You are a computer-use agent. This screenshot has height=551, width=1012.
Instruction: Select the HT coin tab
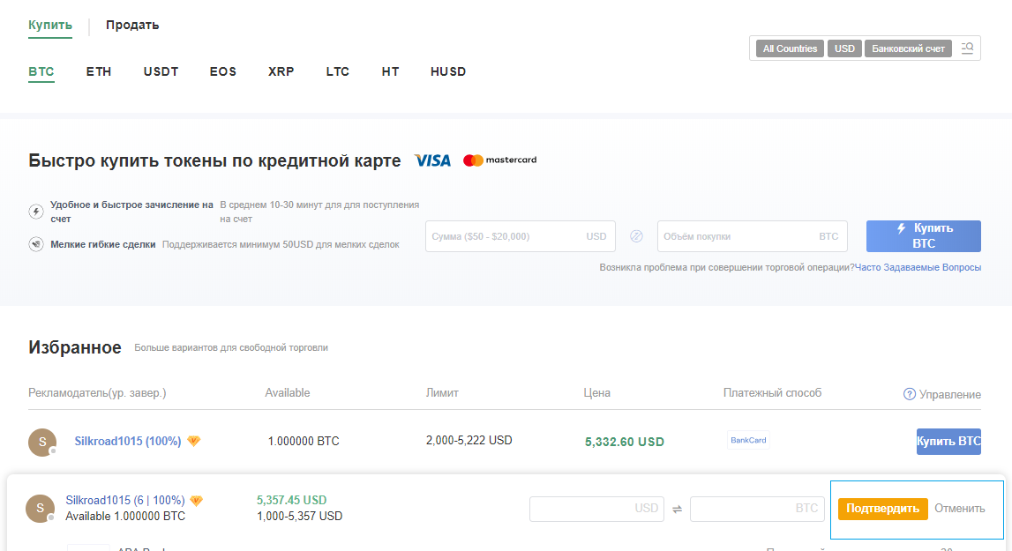(390, 71)
